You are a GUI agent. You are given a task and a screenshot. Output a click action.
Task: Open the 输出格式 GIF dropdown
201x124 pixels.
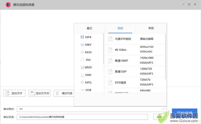92,109
